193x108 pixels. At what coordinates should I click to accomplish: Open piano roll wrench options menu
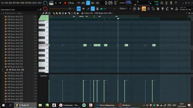click(43, 13)
